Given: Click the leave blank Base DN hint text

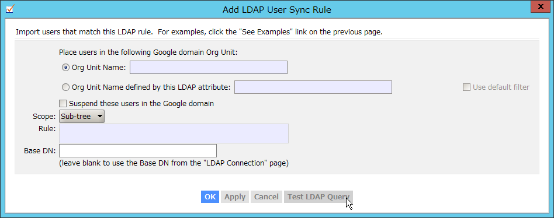Looking at the screenshot, I should pos(174,163).
